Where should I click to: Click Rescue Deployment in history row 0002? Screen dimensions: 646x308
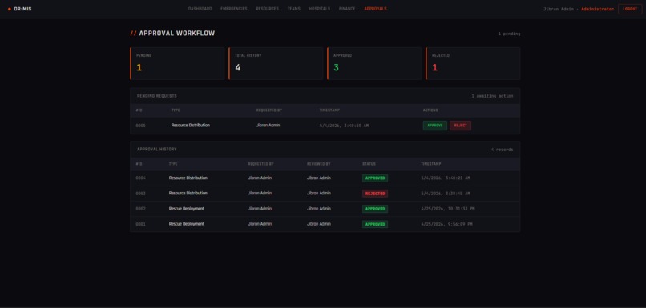[187, 209]
